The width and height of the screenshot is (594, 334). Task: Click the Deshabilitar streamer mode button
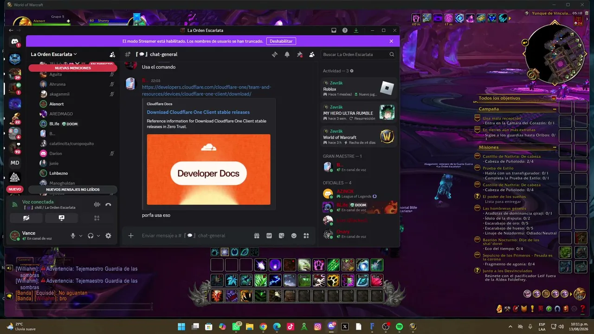(x=281, y=41)
